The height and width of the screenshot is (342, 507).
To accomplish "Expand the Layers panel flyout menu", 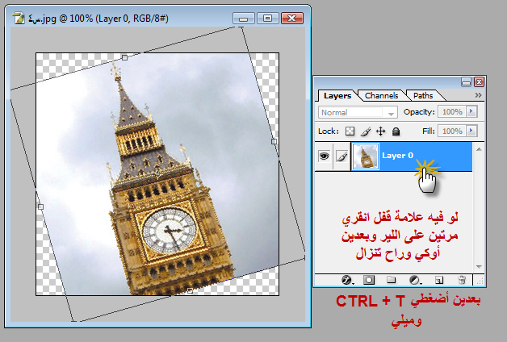I will tap(478, 95).
